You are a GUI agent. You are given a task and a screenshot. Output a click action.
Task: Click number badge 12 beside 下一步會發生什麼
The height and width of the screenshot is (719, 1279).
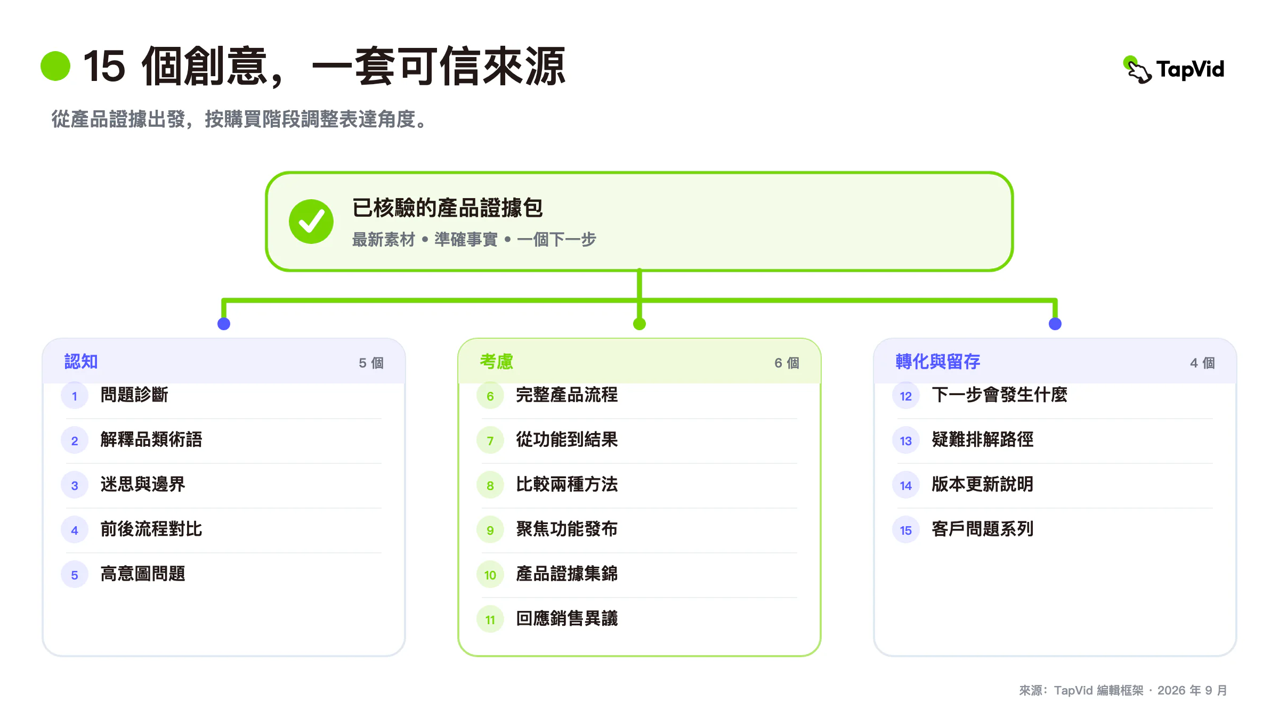[906, 396]
